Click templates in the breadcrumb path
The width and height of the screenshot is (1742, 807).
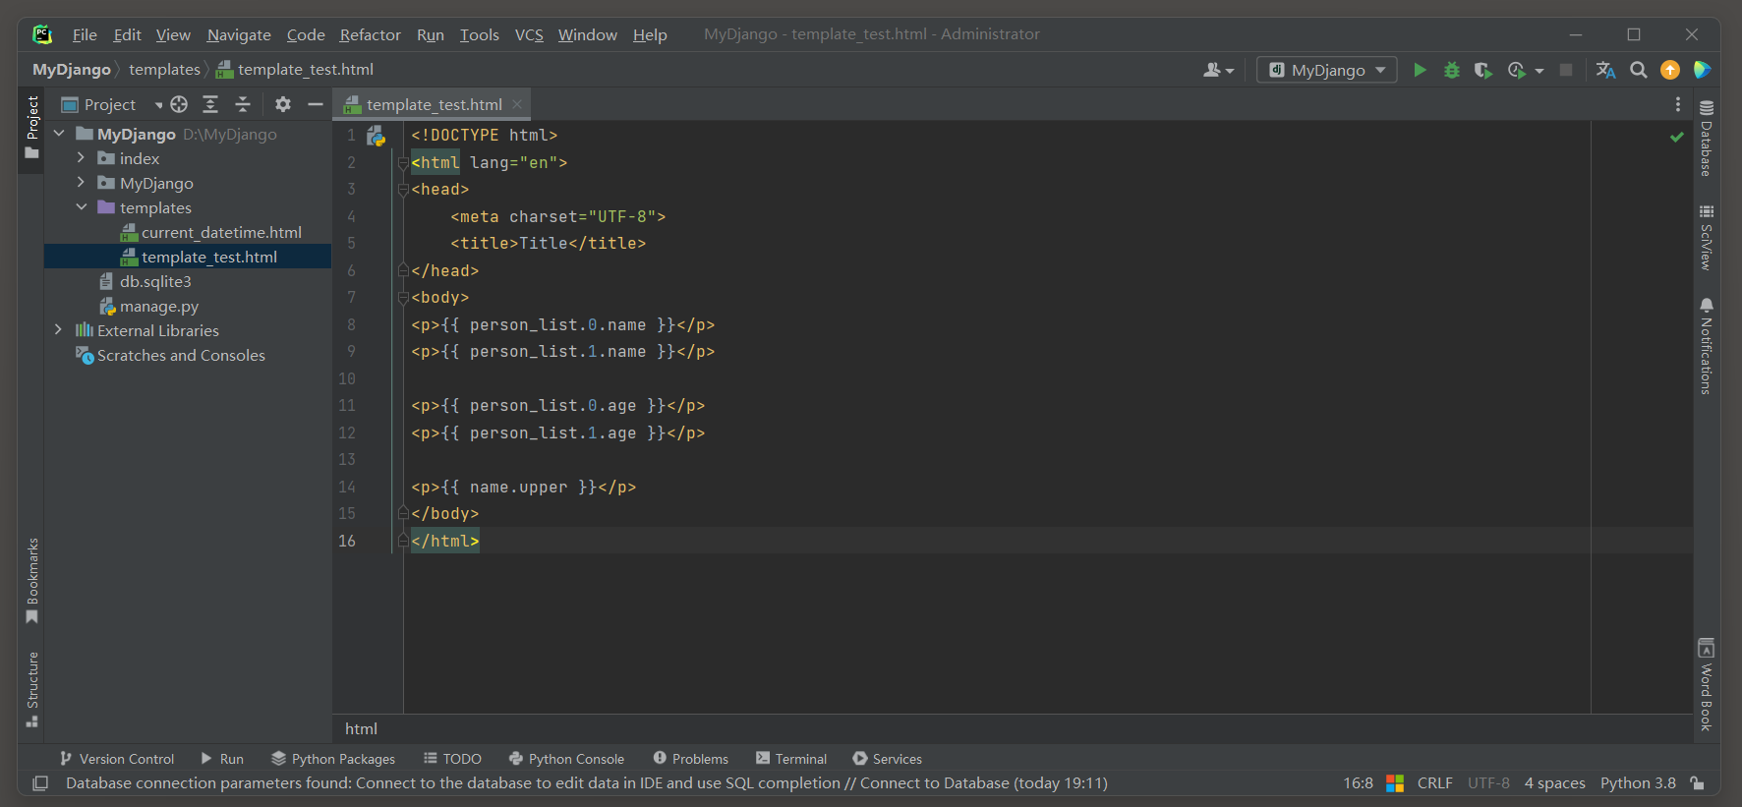164,70
